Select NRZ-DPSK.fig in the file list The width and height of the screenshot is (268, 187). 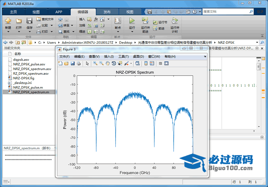click(24, 78)
